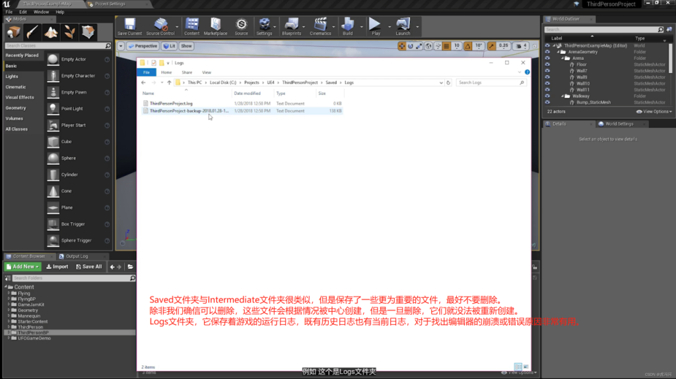676x379 pixels.
Task: Toggle visibility eye for Floor actor
Action: pos(547,65)
